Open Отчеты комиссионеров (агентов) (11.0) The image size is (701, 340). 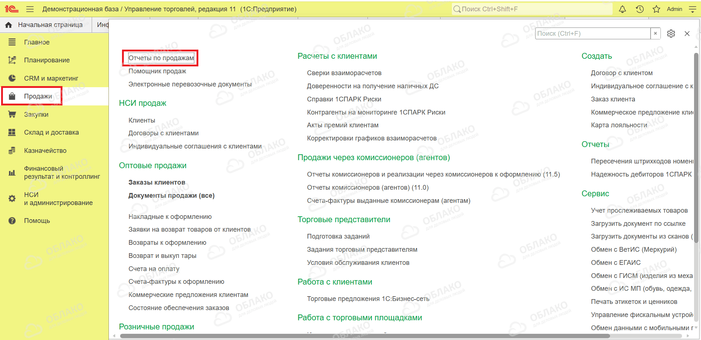click(x=368, y=188)
